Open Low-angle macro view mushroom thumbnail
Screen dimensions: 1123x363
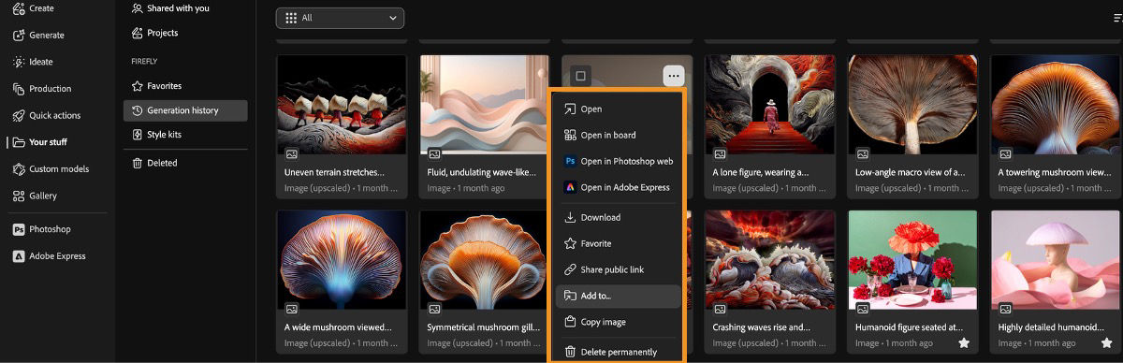(912, 105)
